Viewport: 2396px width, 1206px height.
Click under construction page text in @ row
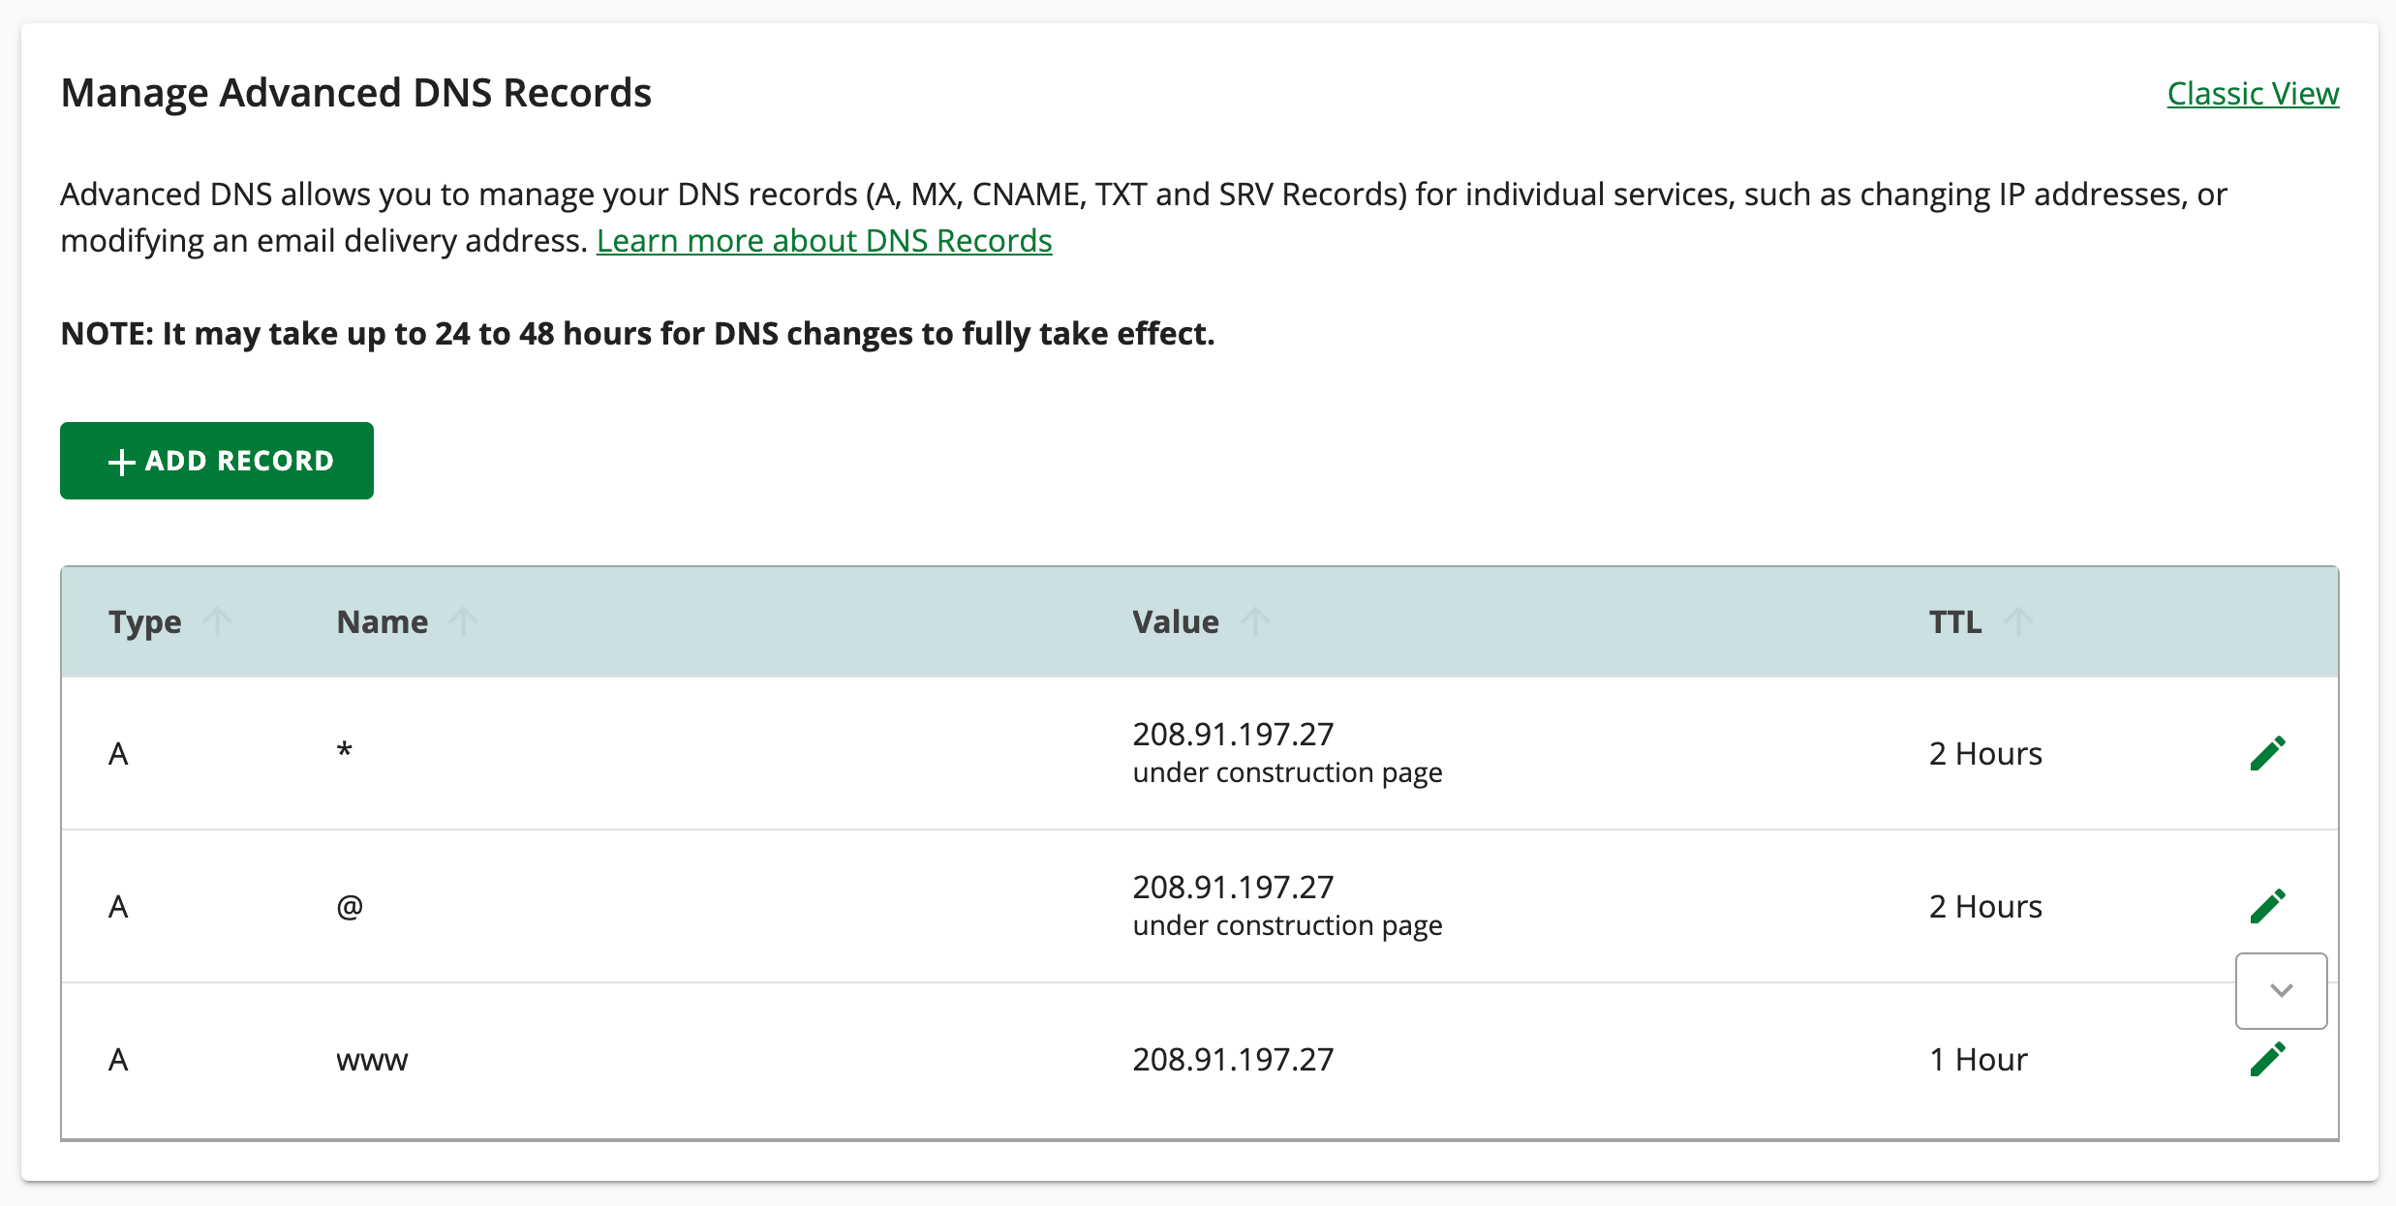1287,925
